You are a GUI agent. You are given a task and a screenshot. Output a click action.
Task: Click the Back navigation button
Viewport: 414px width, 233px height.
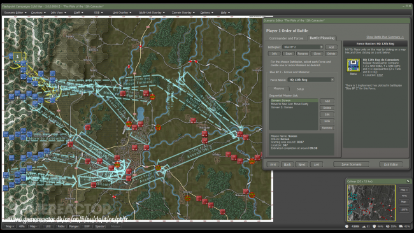(287, 164)
